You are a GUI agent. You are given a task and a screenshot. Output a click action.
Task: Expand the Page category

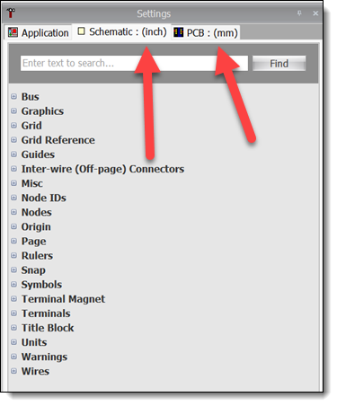click(13, 241)
